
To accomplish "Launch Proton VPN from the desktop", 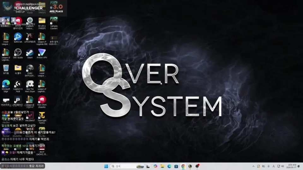I will point(42,54).
